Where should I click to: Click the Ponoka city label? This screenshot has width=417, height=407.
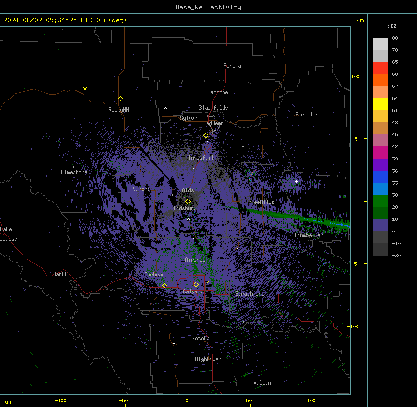(x=232, y=66)
